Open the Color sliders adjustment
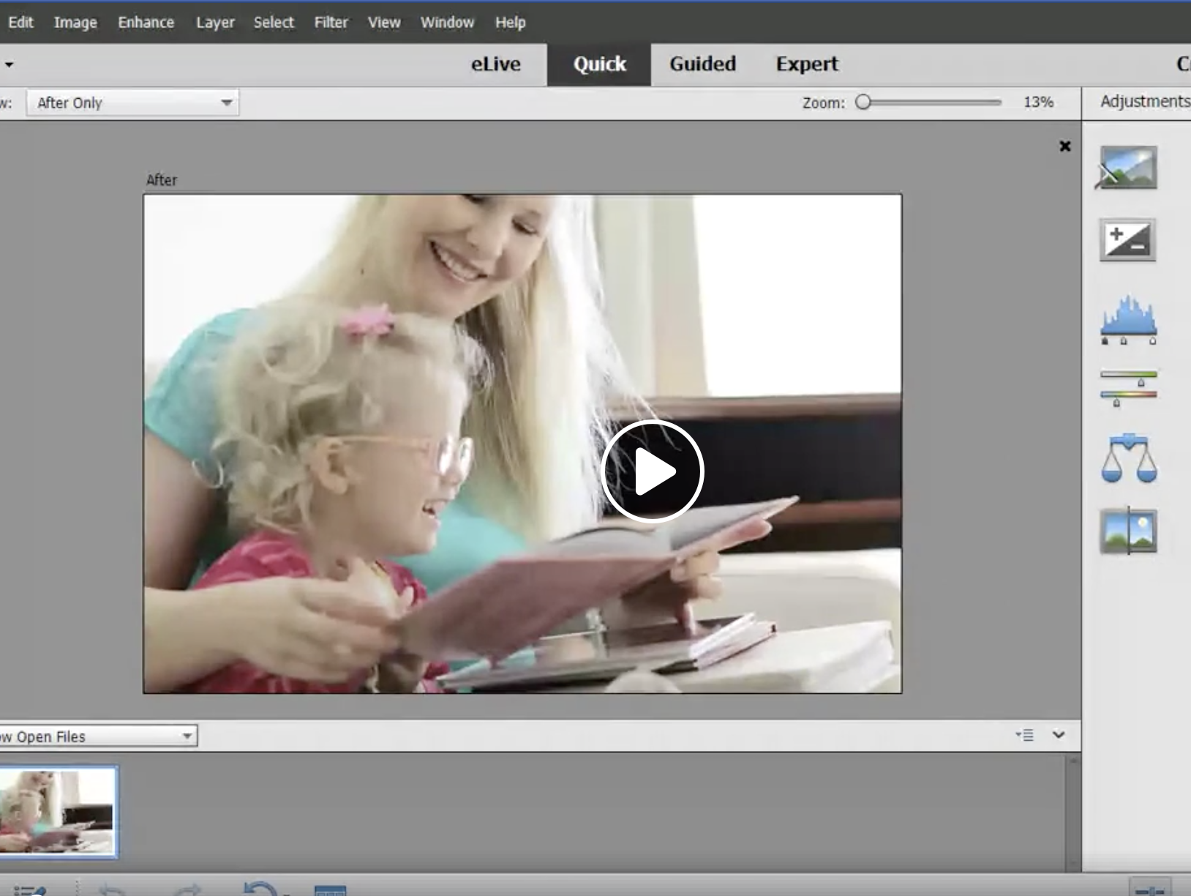The image size is (1191, 896). (x=1129, y=388)
